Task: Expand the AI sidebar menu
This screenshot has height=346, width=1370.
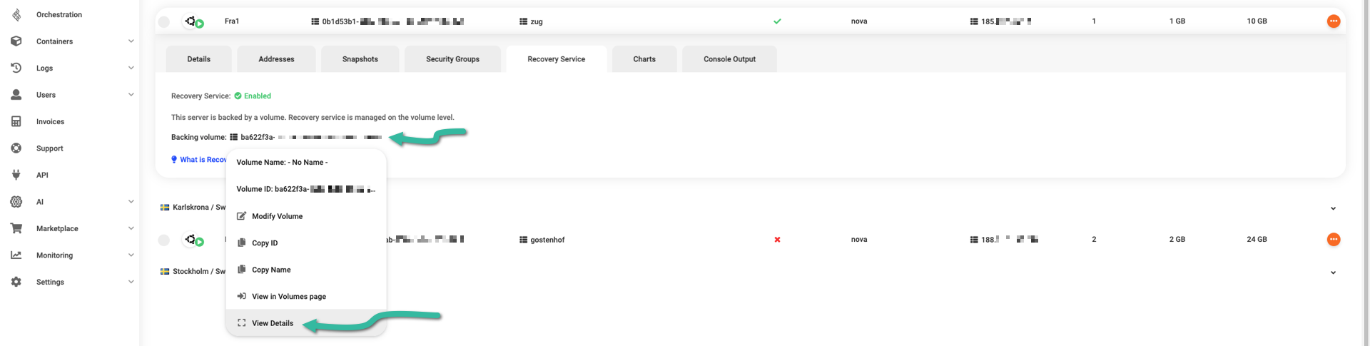Action: coord(131,202)
